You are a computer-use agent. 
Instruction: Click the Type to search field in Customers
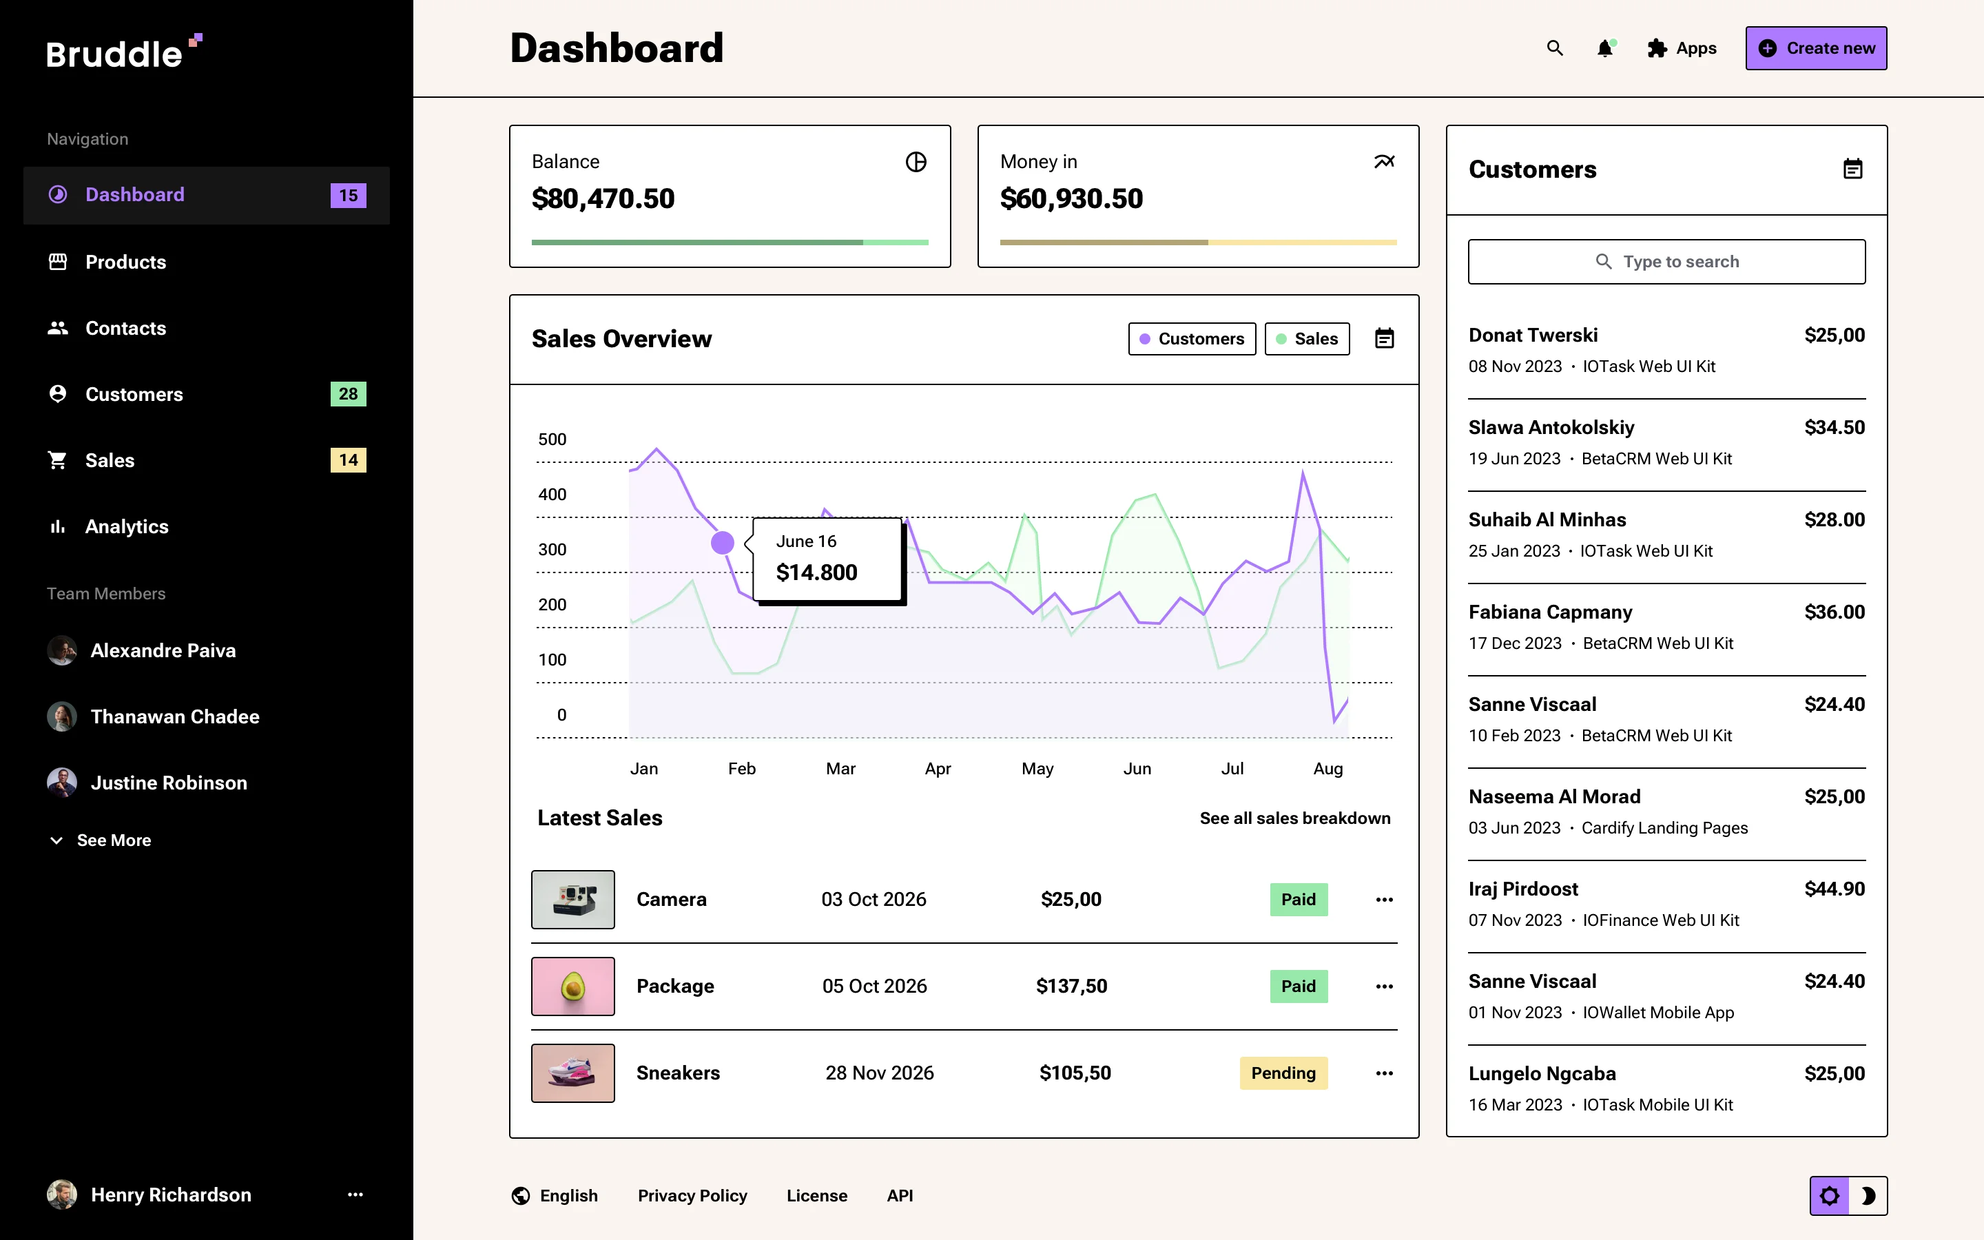[x=1666, y=261]
